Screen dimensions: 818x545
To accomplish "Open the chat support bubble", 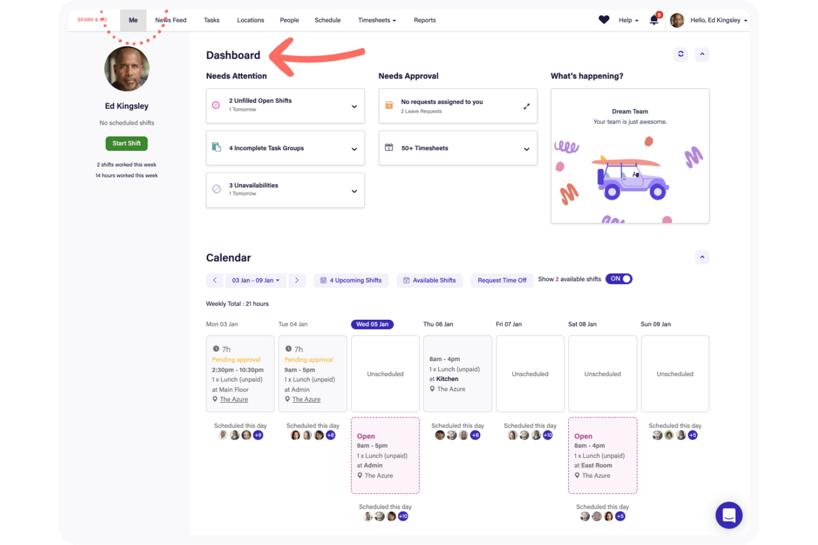I will tap(728, 515).
